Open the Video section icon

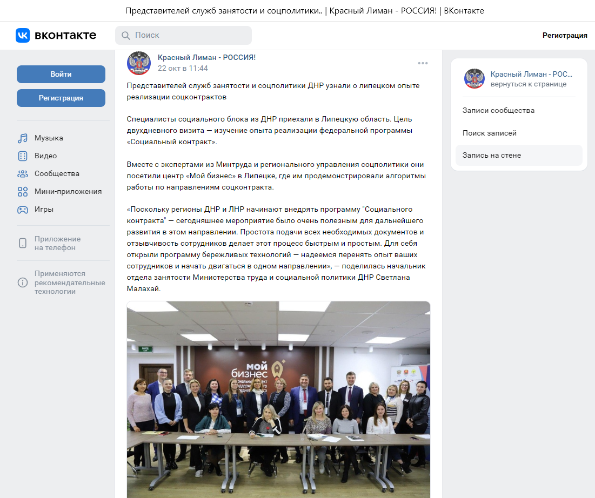23,156
